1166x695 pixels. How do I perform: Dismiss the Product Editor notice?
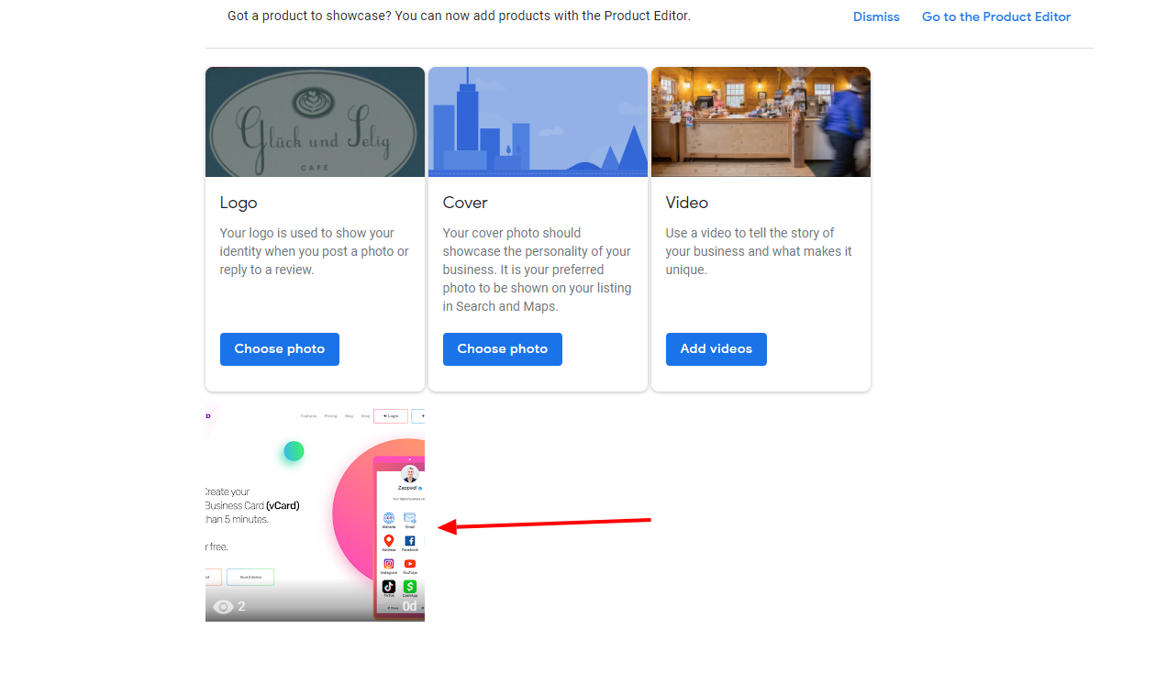click(876, 17)
